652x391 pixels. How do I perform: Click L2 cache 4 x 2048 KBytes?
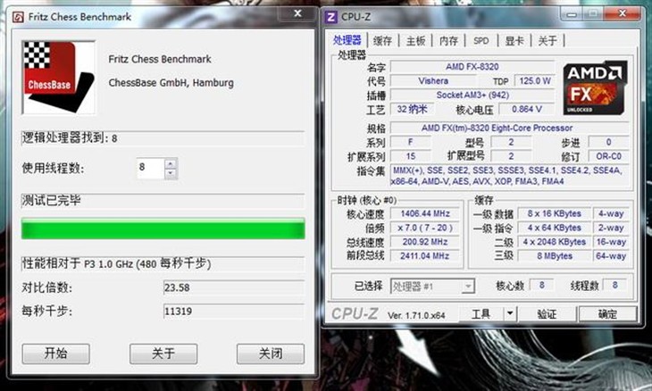point(555,242)
